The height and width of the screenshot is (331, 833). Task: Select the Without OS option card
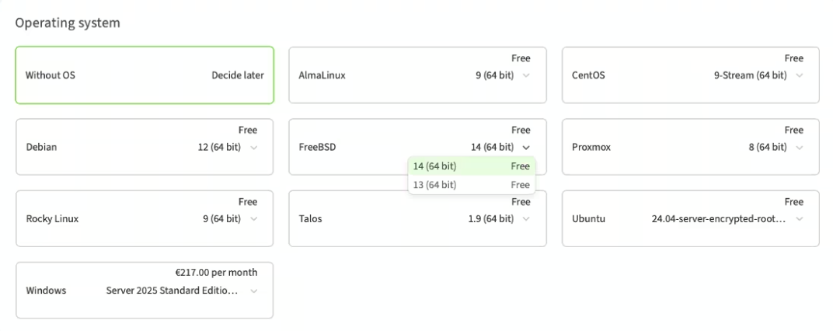tap(145, 75)
